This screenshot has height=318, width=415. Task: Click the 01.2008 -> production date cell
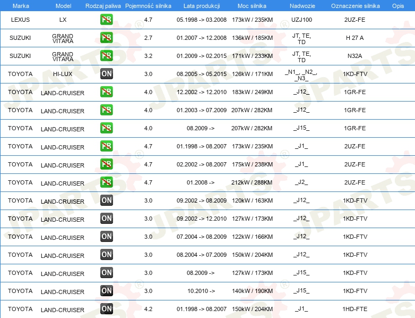pos(201,182)
